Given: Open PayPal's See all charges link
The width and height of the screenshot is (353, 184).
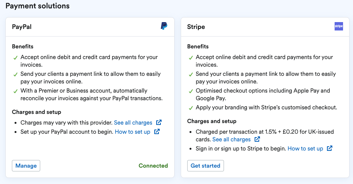Looking at the screenshot, I should 133,123.
